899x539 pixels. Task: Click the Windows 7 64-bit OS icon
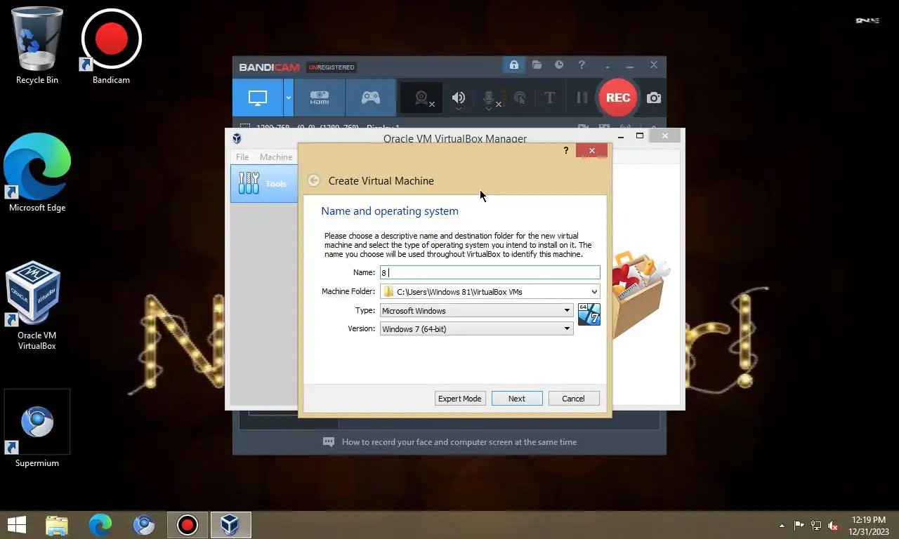point(589,314)
